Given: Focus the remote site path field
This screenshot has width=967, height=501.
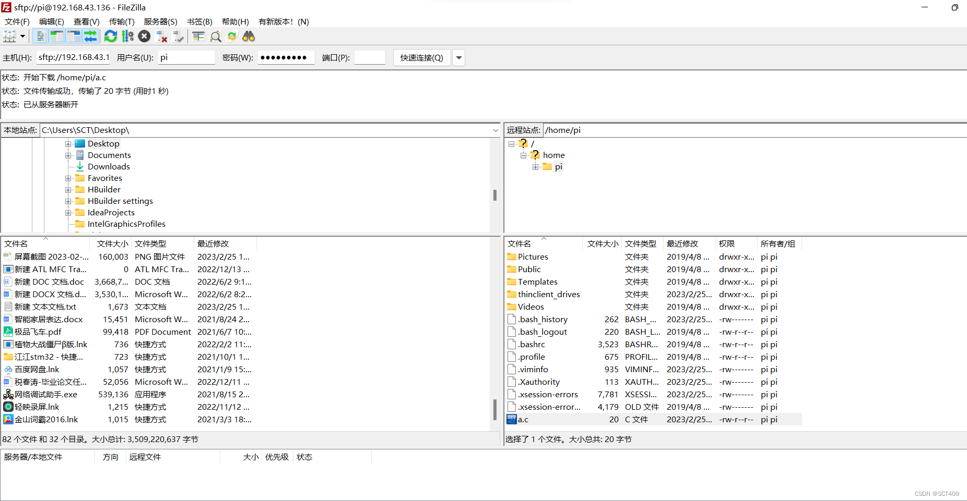Looking at the screenshot, I should click(754, 130).
